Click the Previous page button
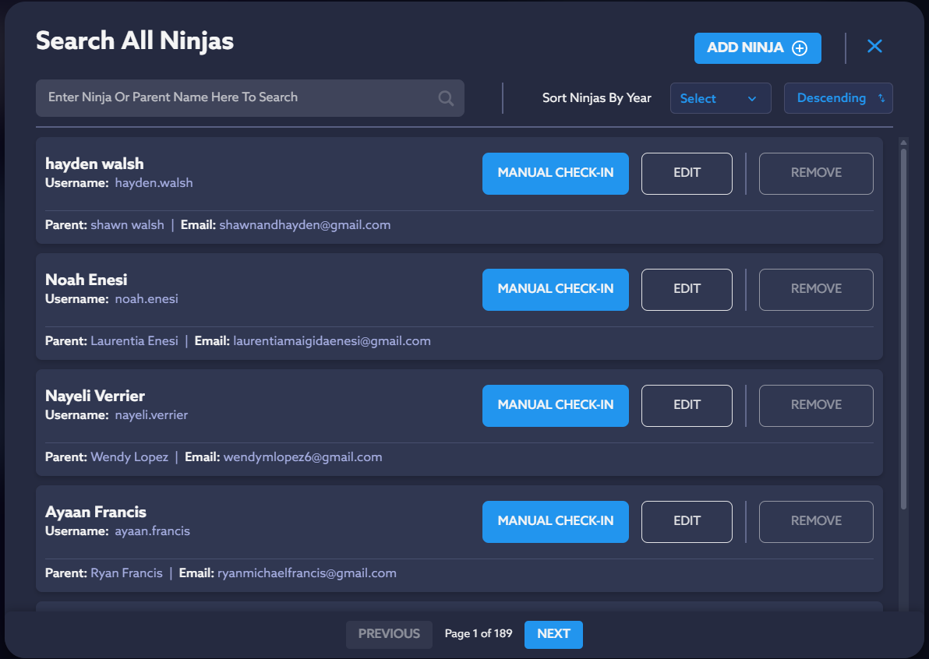This screenshot has height=659, width=929. tap(389, 634)
